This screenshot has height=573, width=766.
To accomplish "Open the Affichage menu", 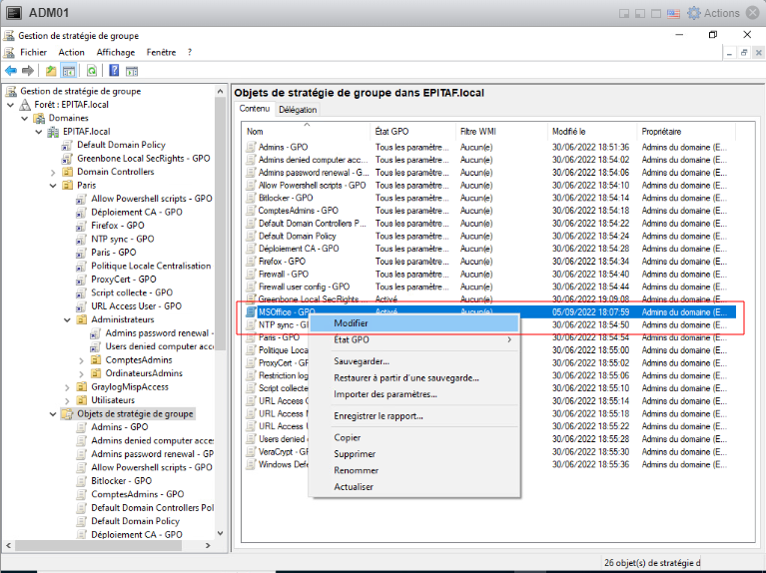I will (x=115, y=52).
